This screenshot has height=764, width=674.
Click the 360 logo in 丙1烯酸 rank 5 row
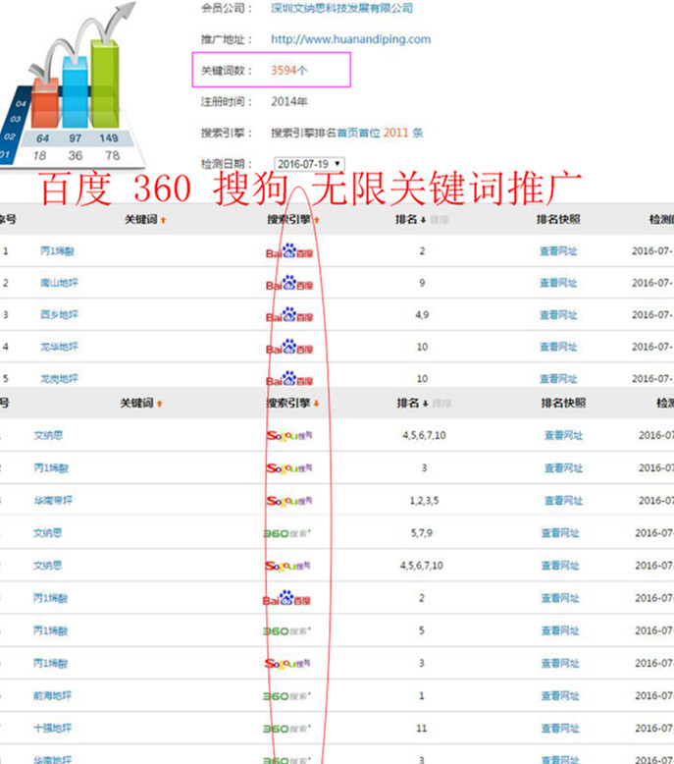[286, 631]
